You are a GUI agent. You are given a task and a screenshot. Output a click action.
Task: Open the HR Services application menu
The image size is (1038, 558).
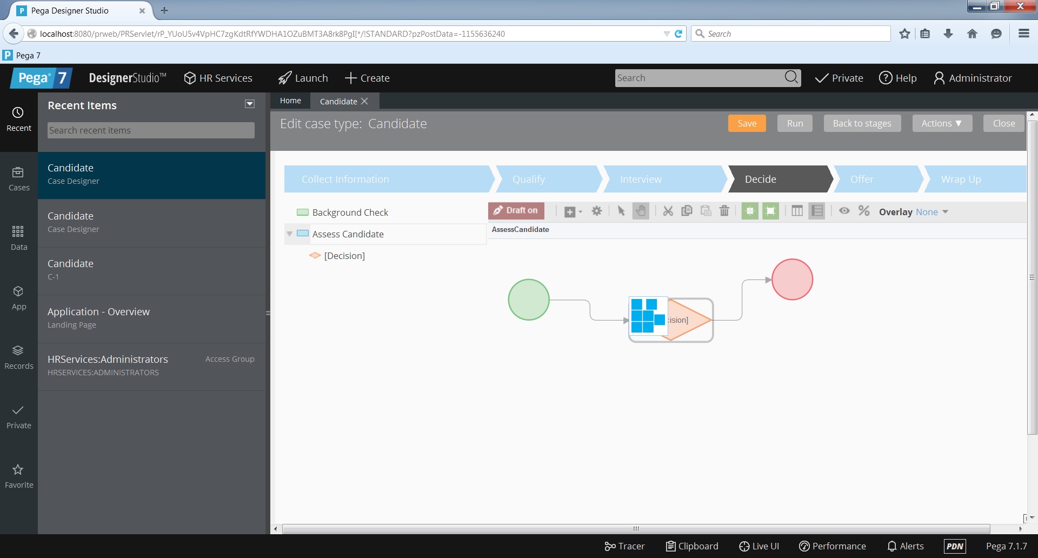[218, 78]
